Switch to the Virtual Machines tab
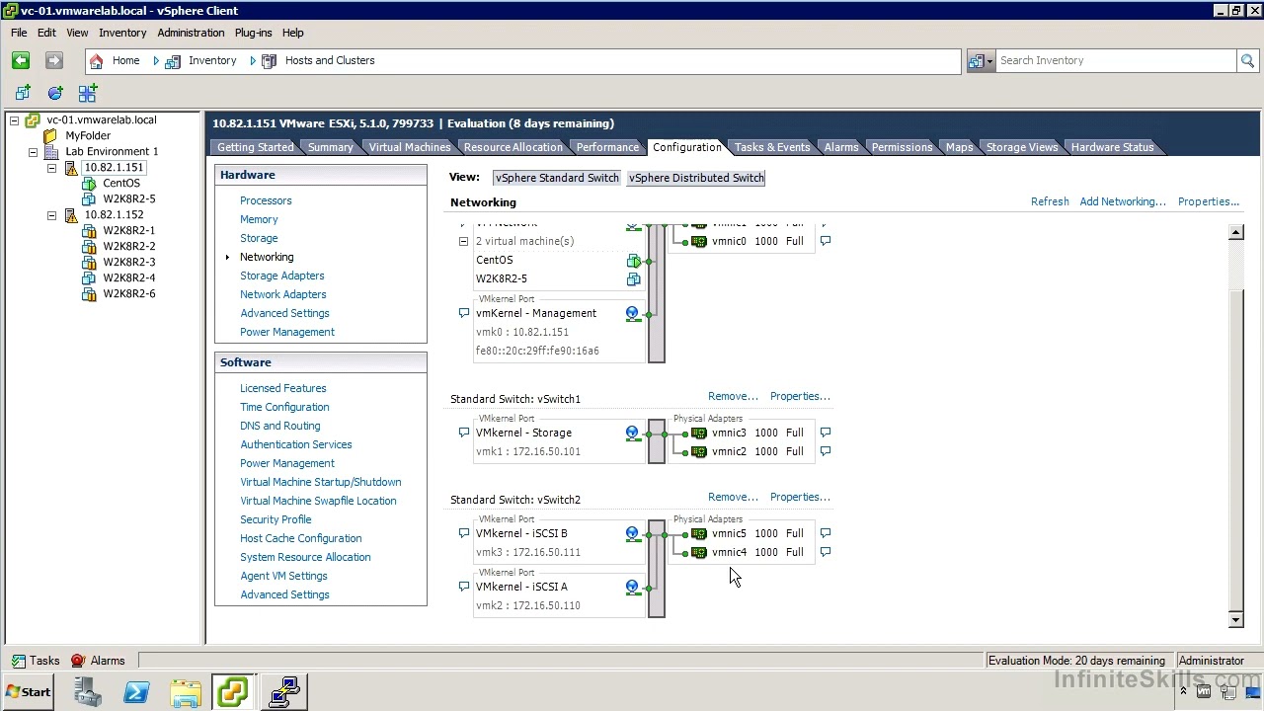 (409, 147)
